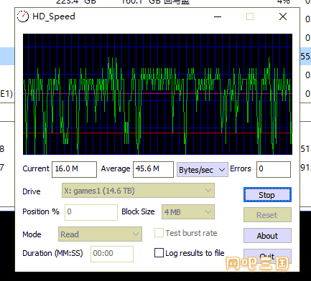Quit the HD_Speed application

click(267, 256)
